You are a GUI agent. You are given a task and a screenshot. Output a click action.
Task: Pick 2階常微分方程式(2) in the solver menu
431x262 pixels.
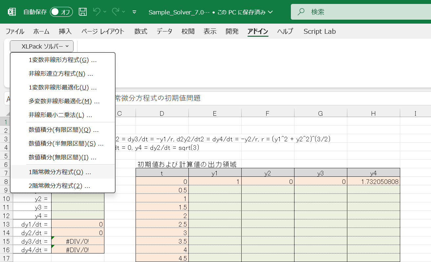click(59, 186)
